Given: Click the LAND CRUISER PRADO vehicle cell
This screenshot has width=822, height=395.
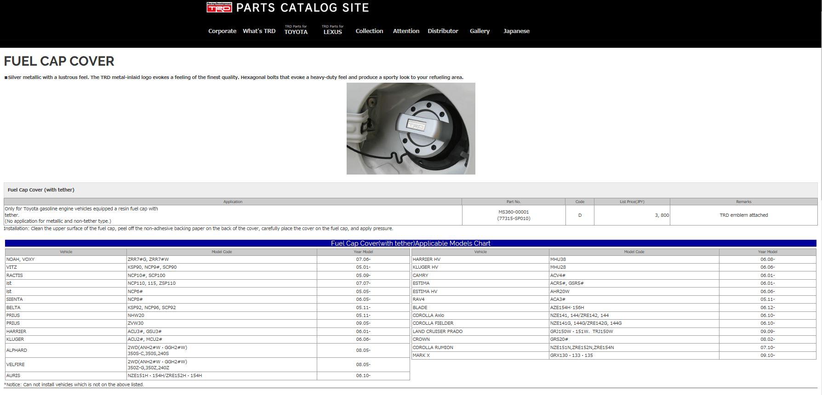Looking at the screenshot, I should point(480,332).
